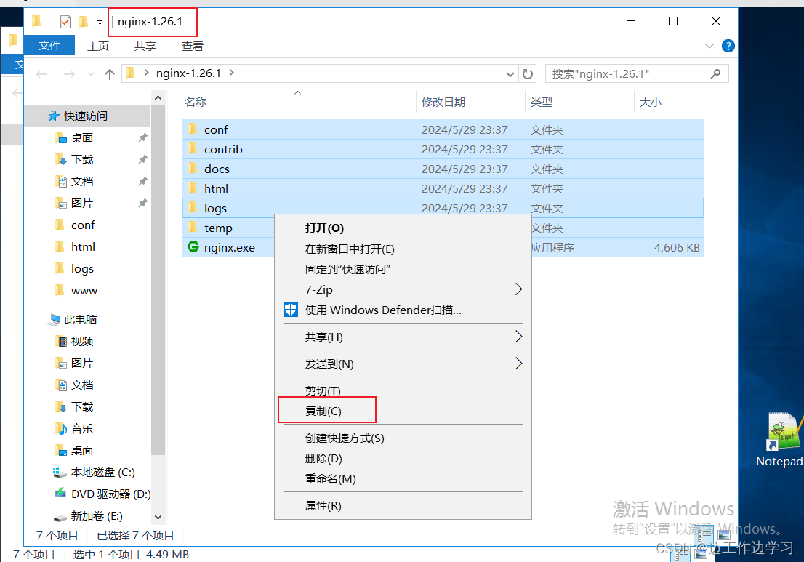Click the properties checkmark icon in title bar
Screen dimensions: 804x562
point(65,22)
